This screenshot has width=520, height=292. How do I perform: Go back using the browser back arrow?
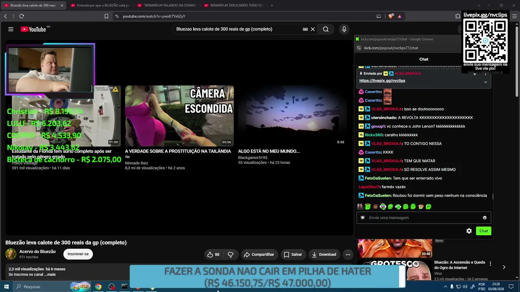(x=5, y=16)
